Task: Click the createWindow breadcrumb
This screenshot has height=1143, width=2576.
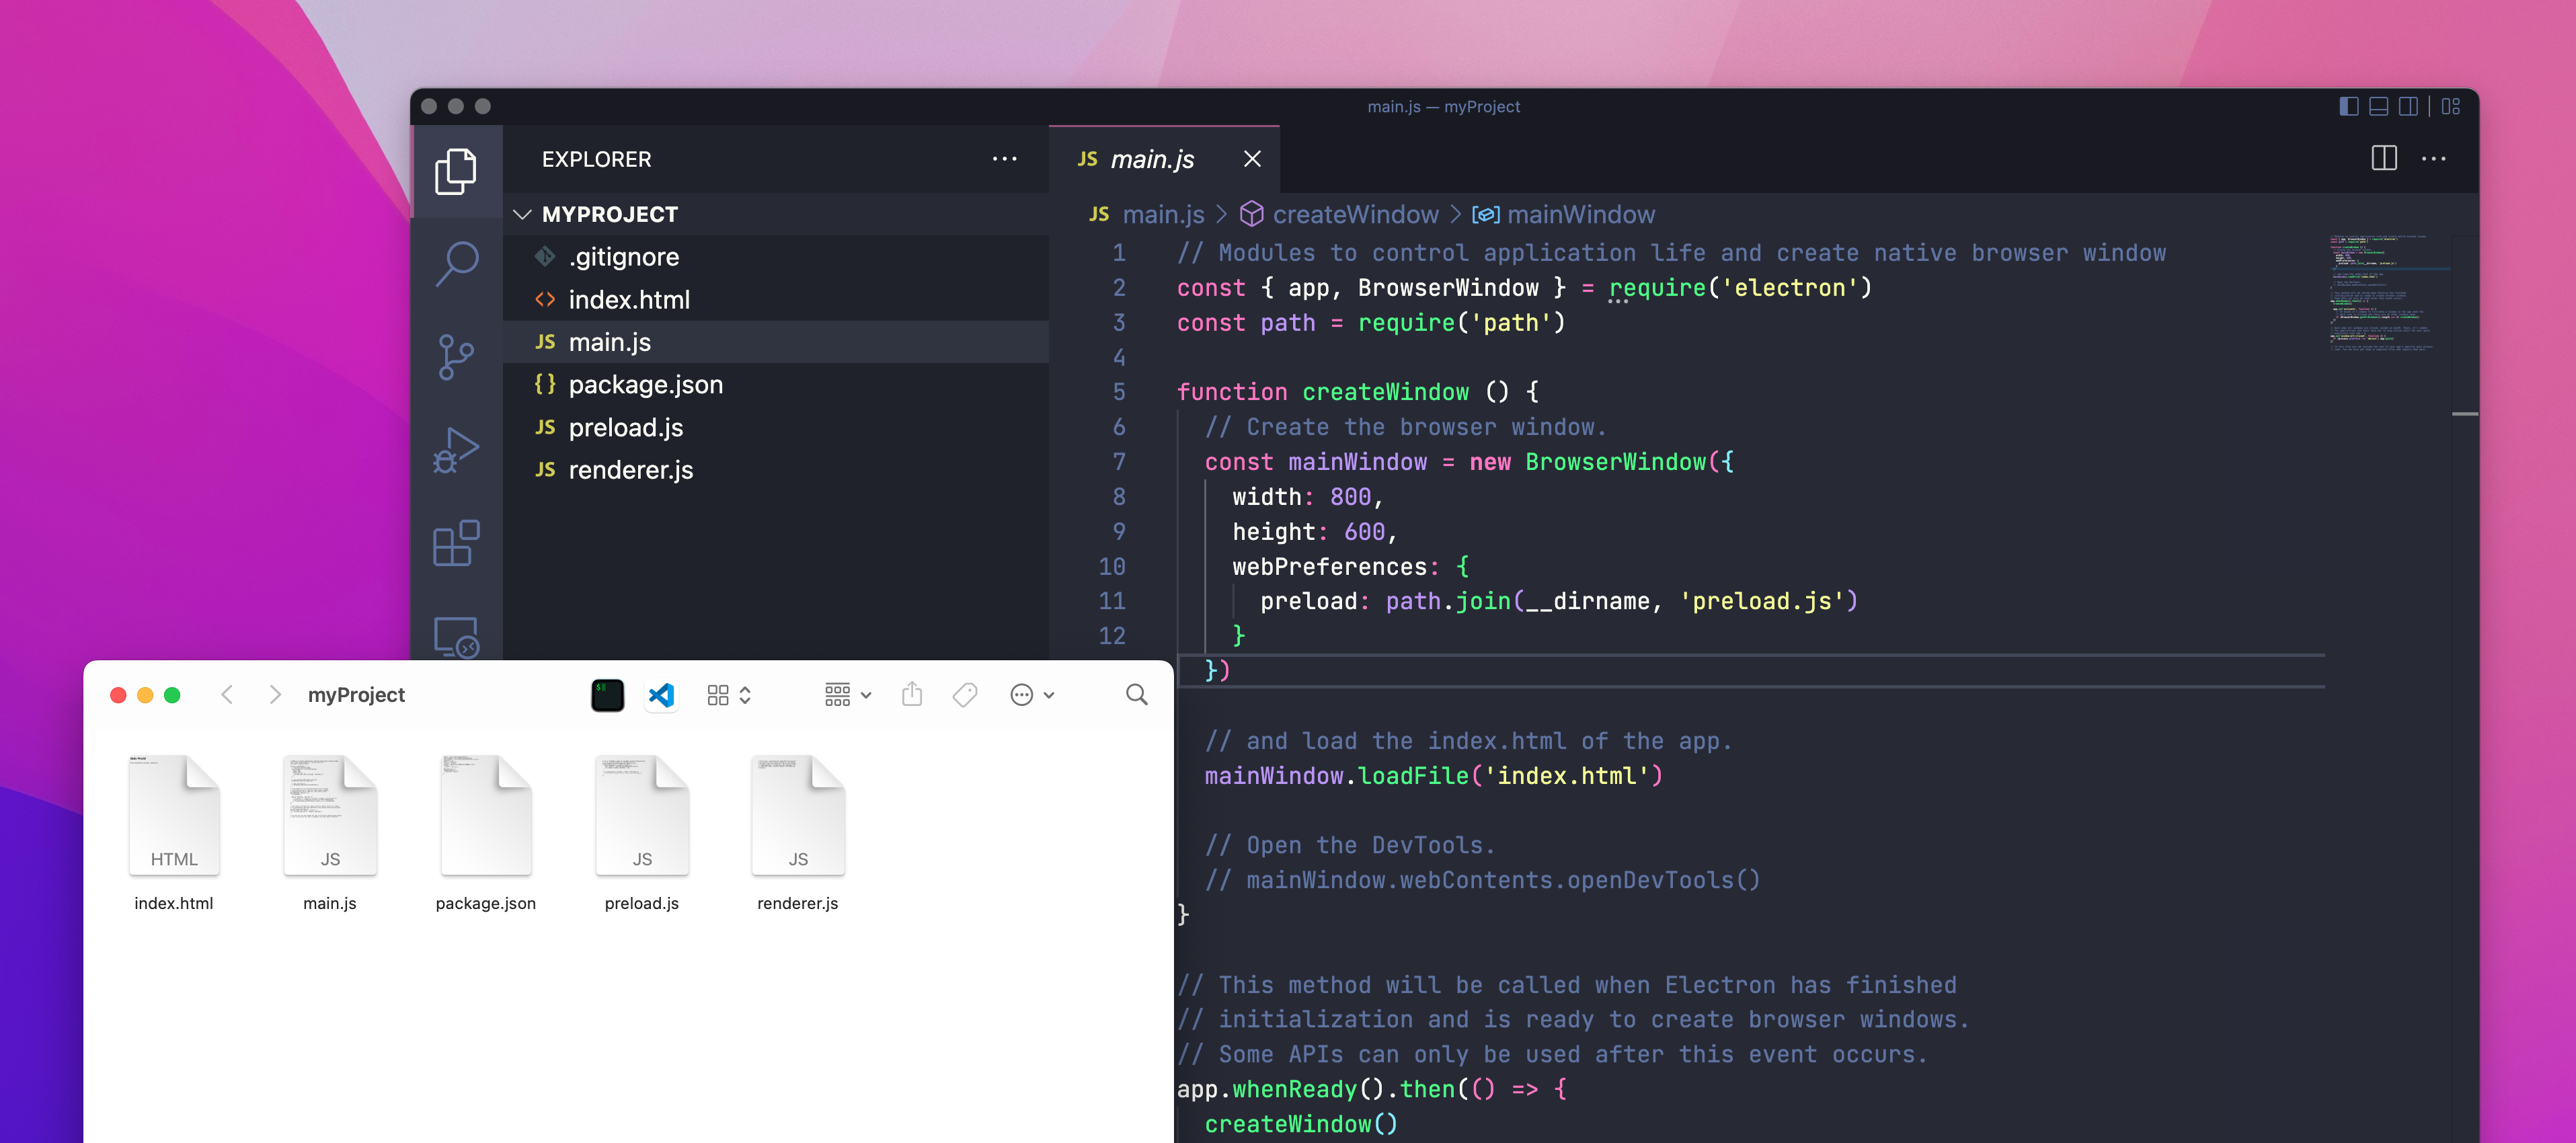Action: [1339, 214]
